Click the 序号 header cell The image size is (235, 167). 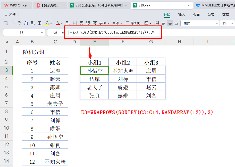[32, 62]
